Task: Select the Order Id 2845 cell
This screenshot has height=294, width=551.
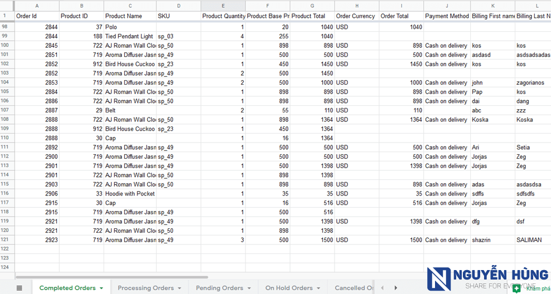Action: [37, 46]
